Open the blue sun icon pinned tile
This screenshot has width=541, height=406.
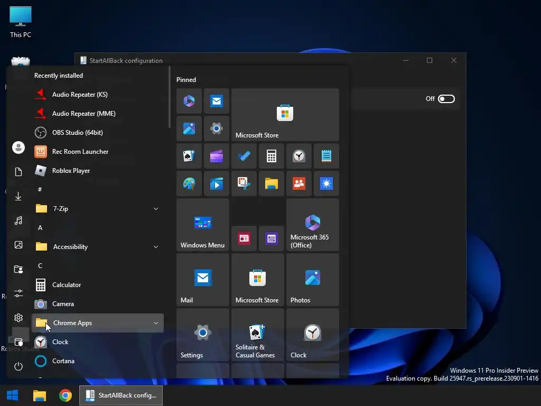point(327,183)
